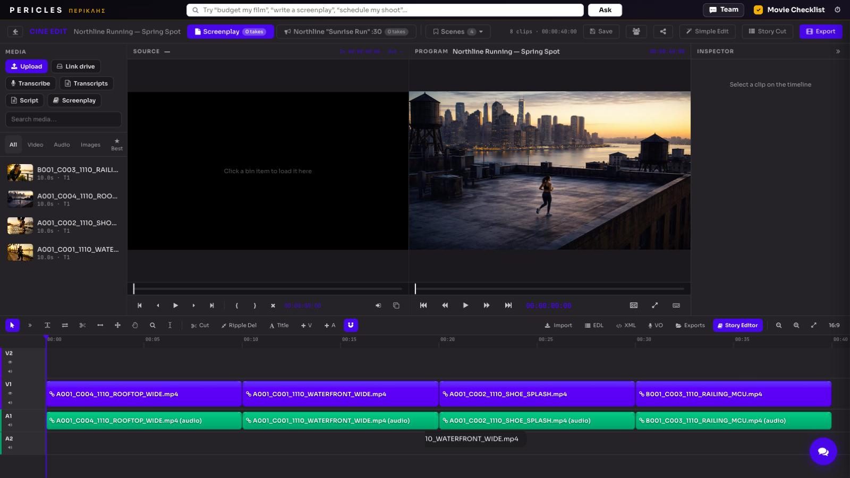Image resolution: width=850 pixels, height=478 pixels.
Task: Switch to the Audio media filter tab
Action: (x=62, y=144)
